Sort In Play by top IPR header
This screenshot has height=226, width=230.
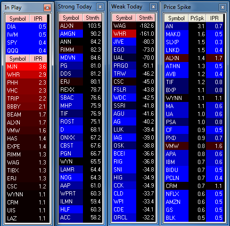(38, 19)
